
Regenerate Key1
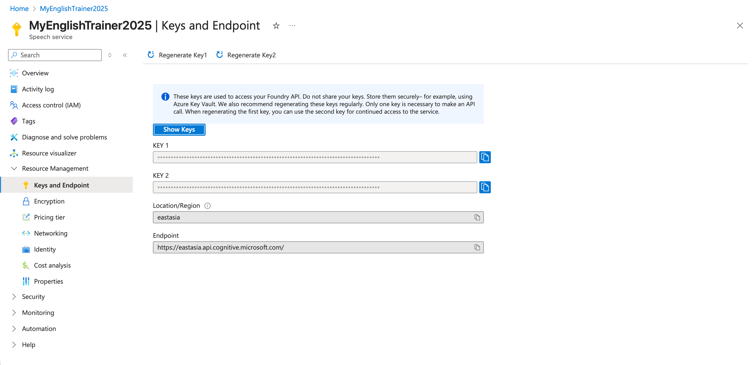177,55
